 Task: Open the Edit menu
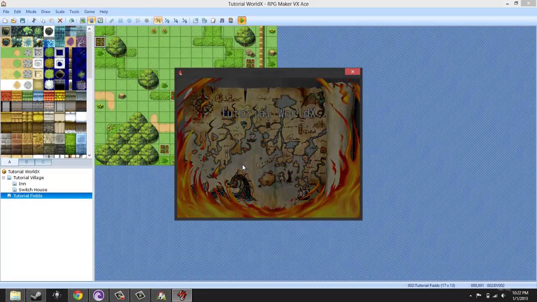pyautogui.click(x=17, y=12)
